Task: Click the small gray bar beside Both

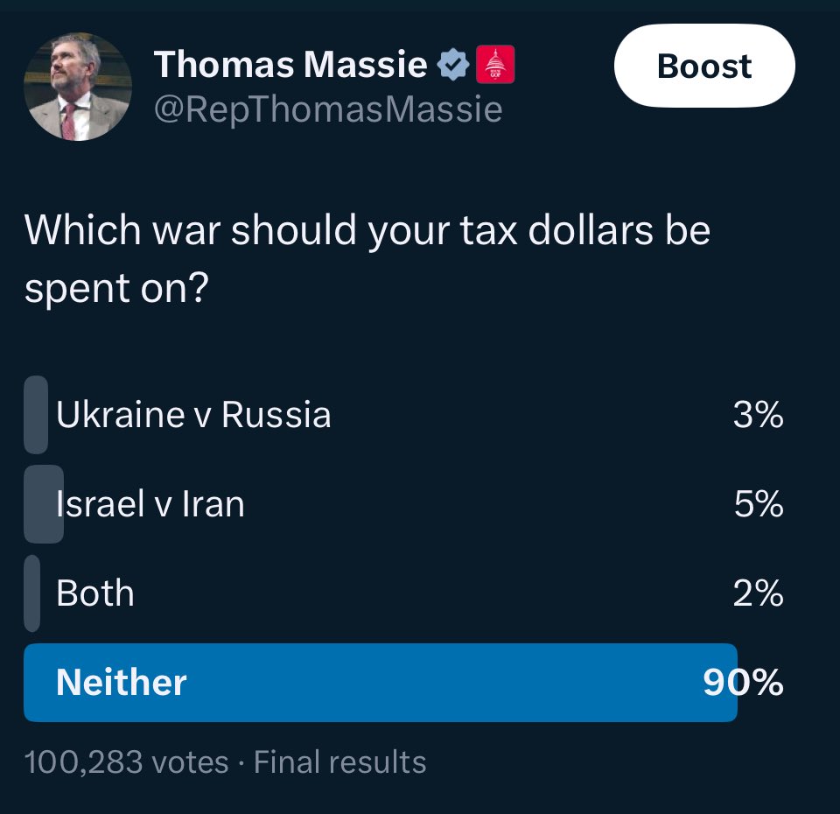Action: [31, 593]
